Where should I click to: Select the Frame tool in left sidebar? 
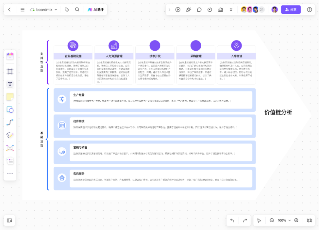click(10, 71)
